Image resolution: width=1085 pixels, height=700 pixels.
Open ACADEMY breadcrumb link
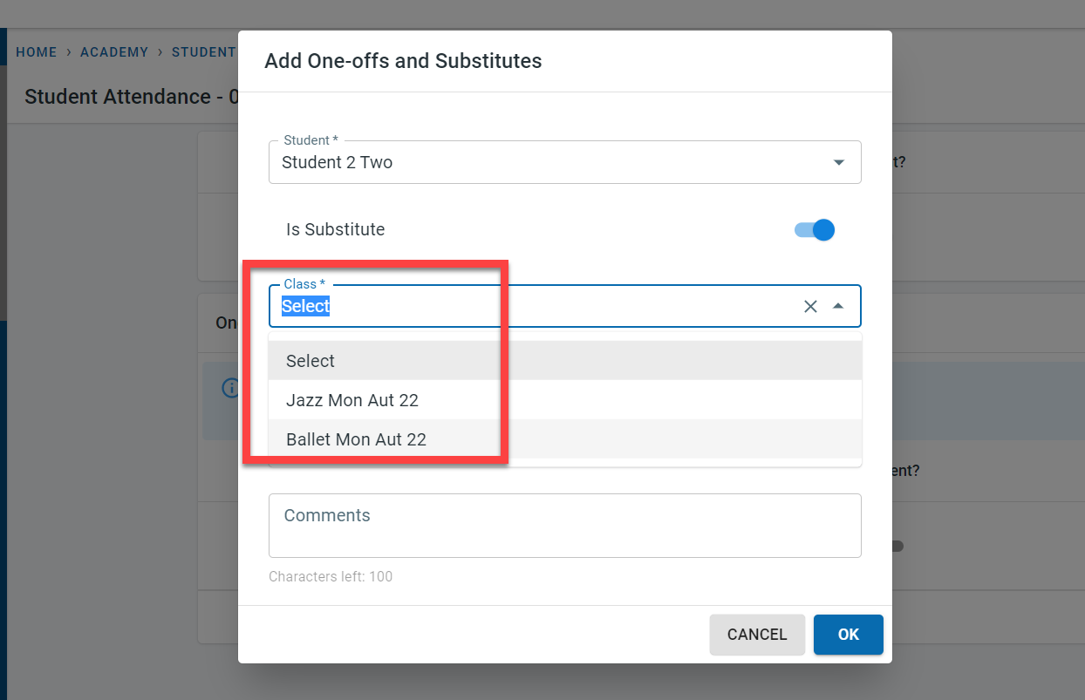click(x=114, y=52)
